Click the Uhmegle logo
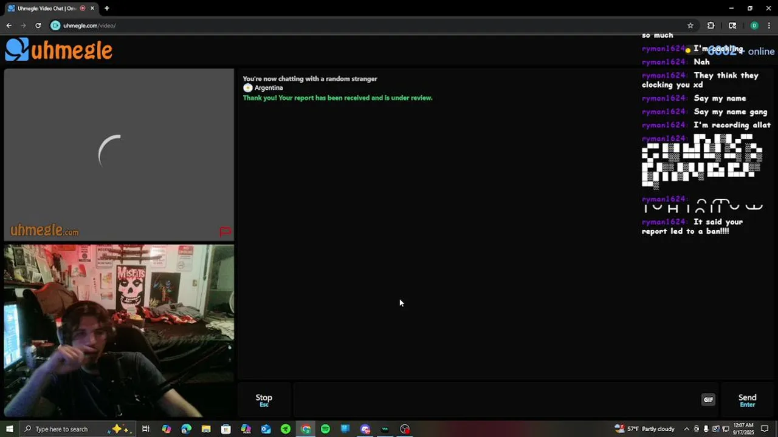Screen dimensions: 778x437 click(59, 50)
